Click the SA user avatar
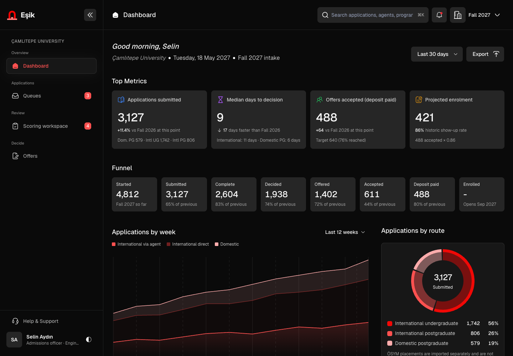The width and height of the screenshot is (513, 356). [x=14, y=340]
